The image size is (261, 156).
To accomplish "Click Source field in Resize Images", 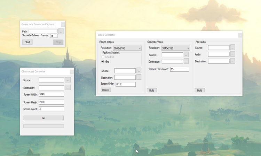I will click(x=125, y=71).
